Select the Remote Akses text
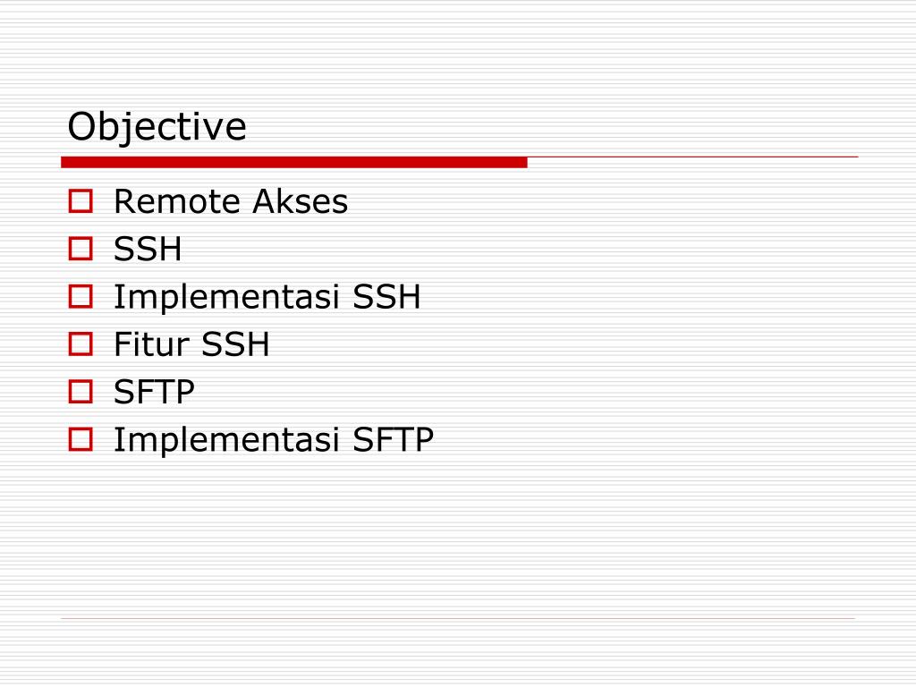916x687 pixels. click(x=231, y=201)
